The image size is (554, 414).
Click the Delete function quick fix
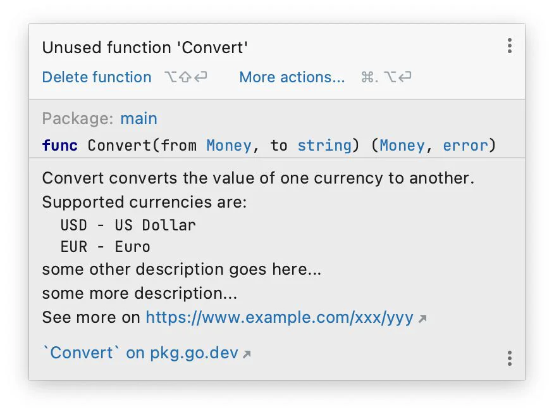(x=97, y=77)
